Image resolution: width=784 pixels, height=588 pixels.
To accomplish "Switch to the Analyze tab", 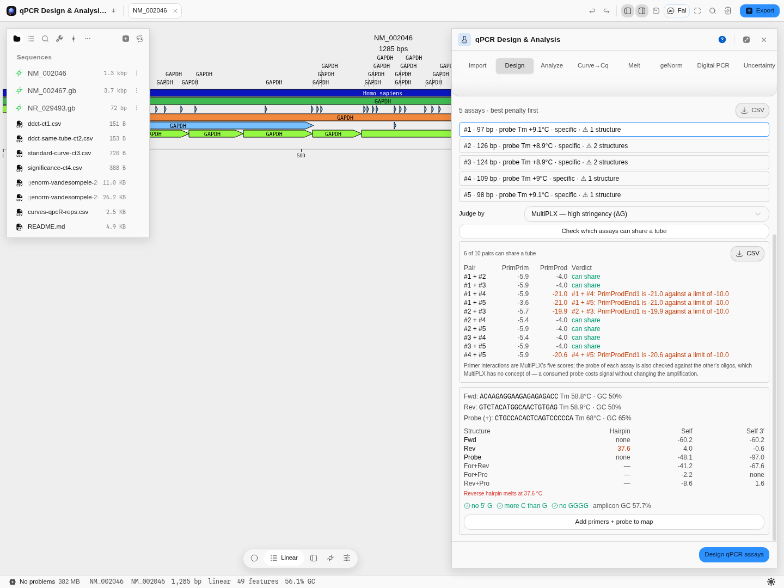I will [552, 66].
